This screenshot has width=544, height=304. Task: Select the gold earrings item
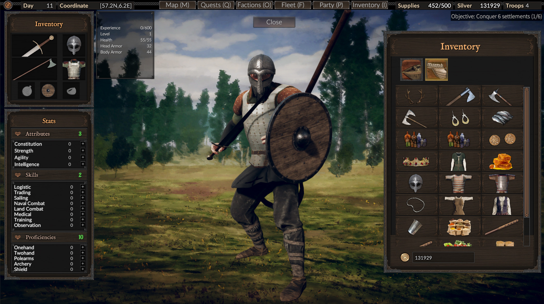(x=459, y=117)
